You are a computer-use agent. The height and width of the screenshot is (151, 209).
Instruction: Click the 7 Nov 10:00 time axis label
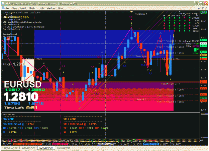175,144
